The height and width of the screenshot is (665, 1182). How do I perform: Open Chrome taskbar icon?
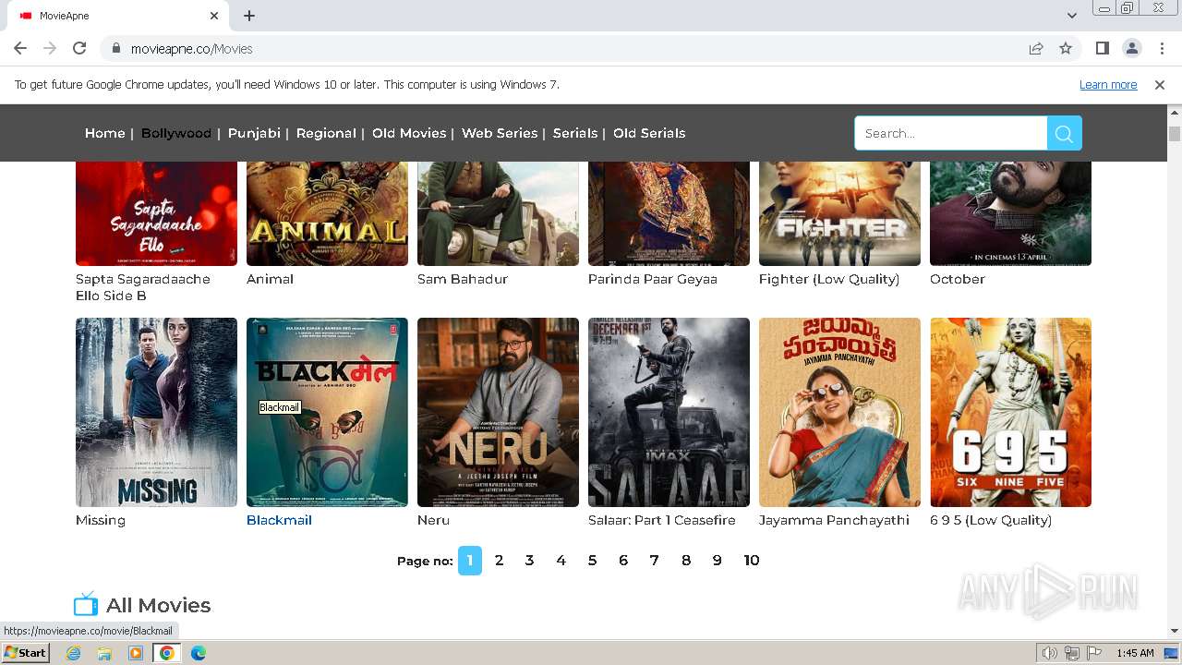click(166, 653)
